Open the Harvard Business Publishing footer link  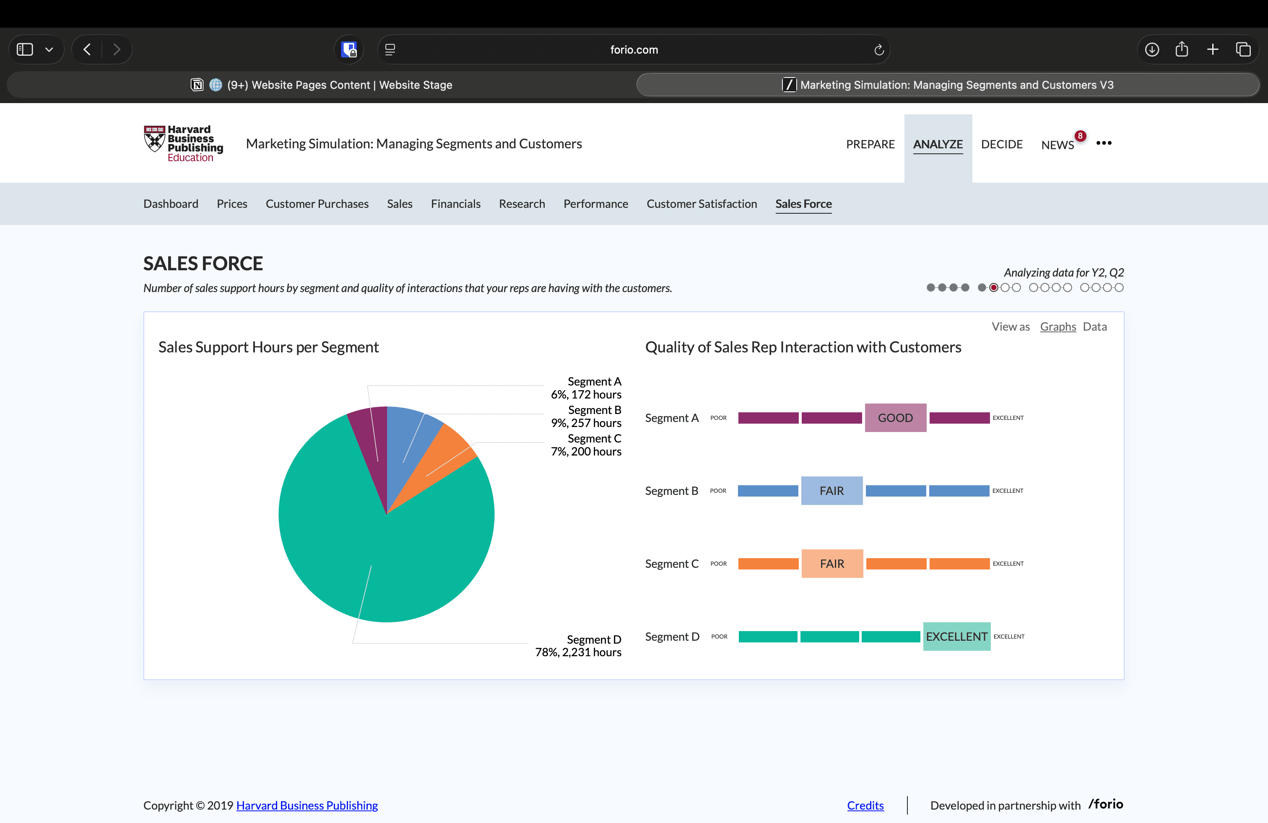(x=307, y=805)
